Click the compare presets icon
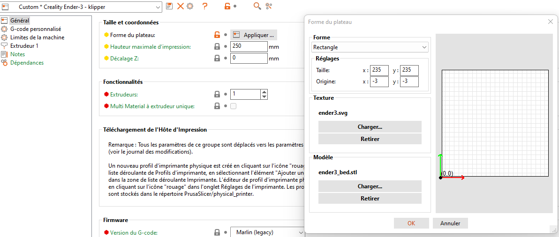This screenshot has height=237, width=559. tap(269, 6)
